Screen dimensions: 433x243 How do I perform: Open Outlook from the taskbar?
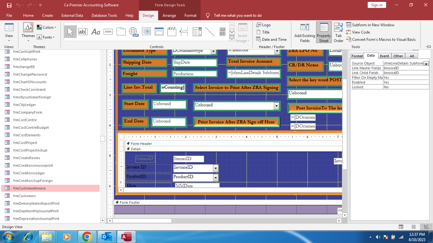(107, 237)
